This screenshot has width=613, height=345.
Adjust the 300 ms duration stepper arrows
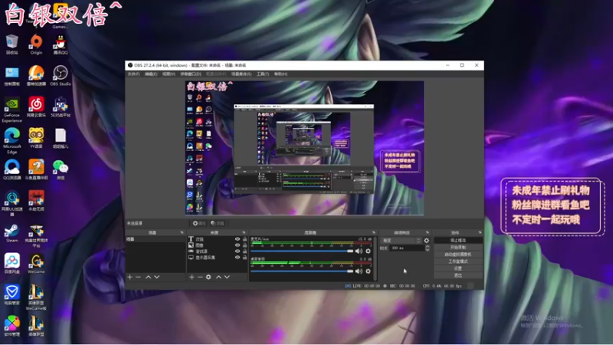click(427, 248)
